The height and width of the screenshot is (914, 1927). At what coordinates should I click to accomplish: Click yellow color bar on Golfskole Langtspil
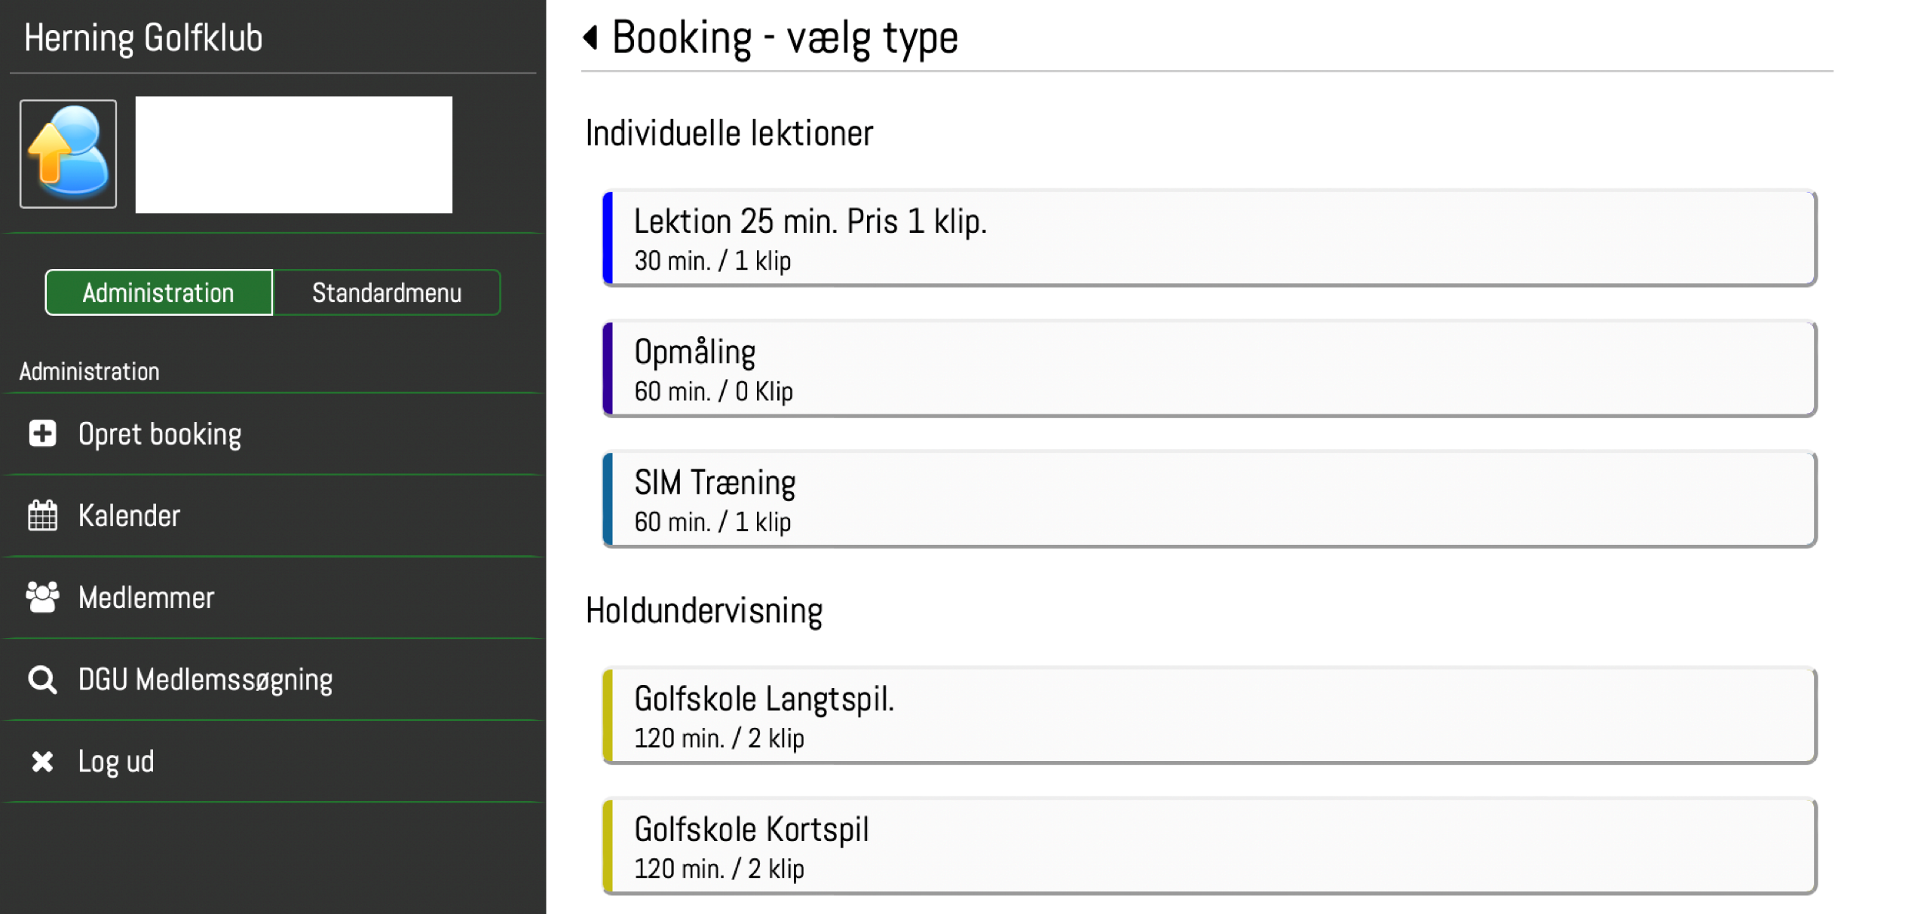[608, 716]
